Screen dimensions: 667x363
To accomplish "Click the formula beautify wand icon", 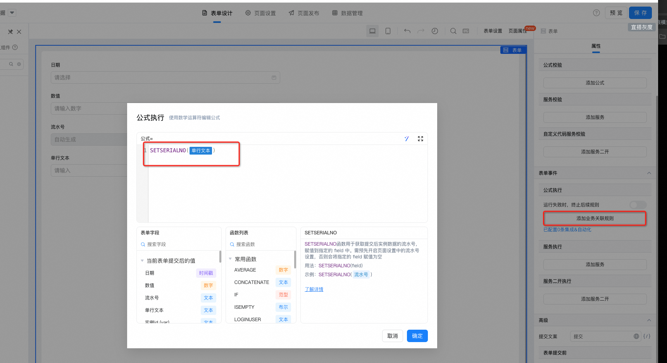I will [407, 139].
